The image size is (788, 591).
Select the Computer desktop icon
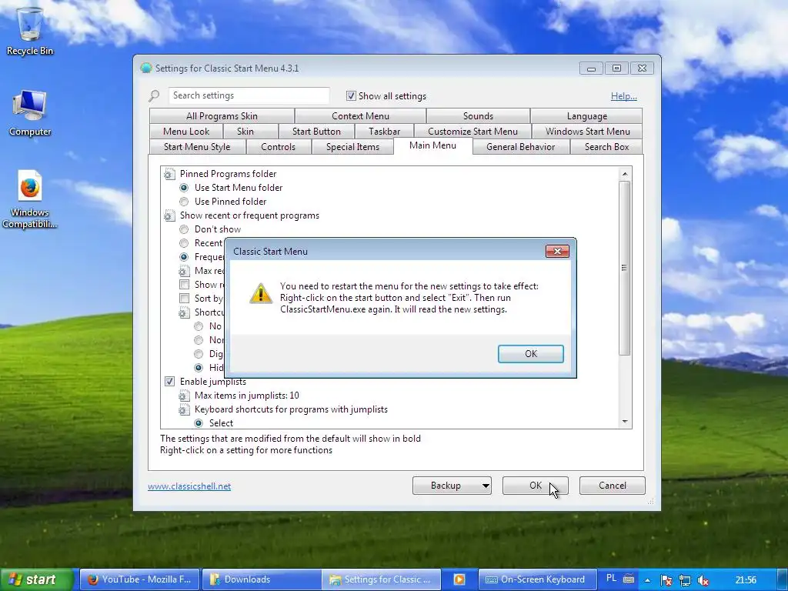click(x=30, y=113)
